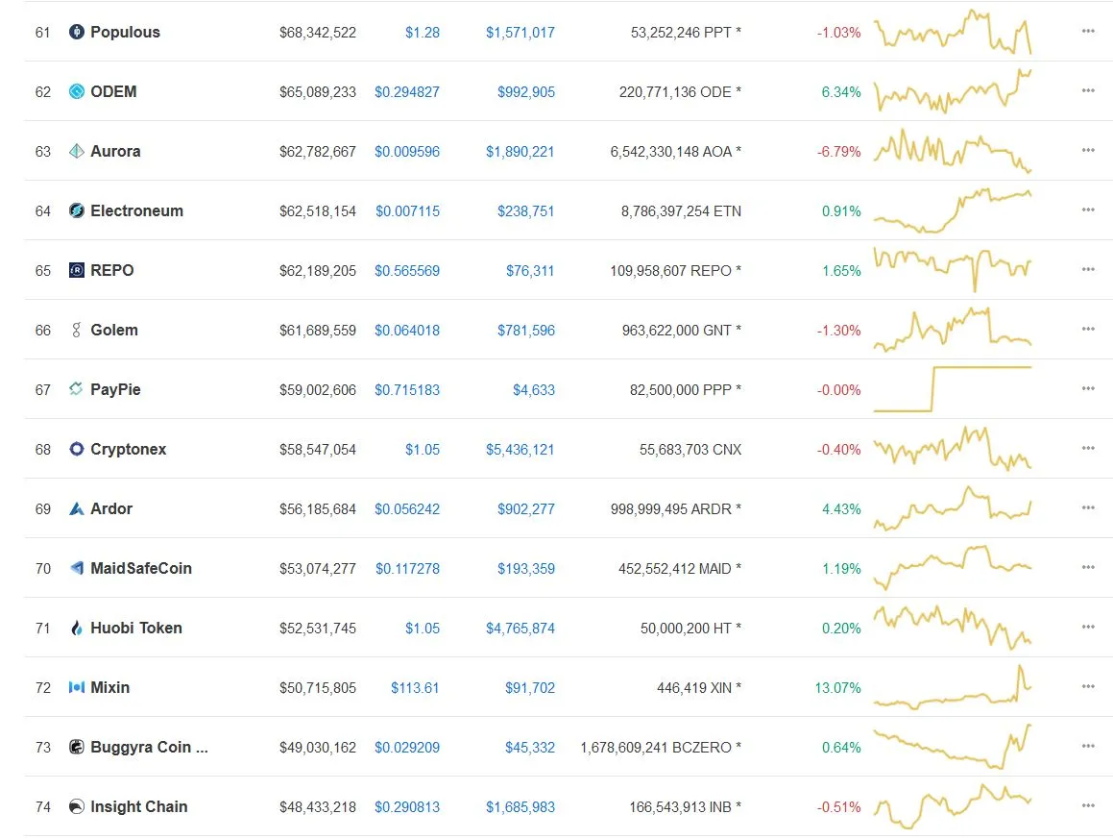Click the Buggyra Coin volume $45,332
Image resolution: width=1113 pixels, height=839 pixels.
(530, 748)
